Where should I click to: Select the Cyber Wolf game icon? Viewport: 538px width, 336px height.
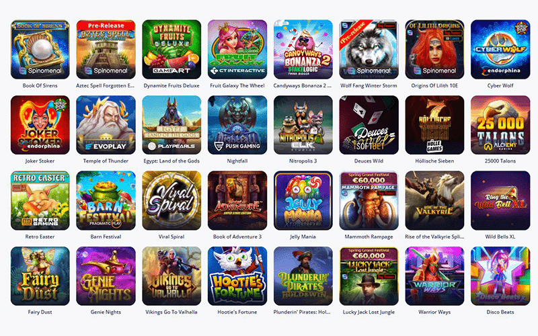pos(500,49)
